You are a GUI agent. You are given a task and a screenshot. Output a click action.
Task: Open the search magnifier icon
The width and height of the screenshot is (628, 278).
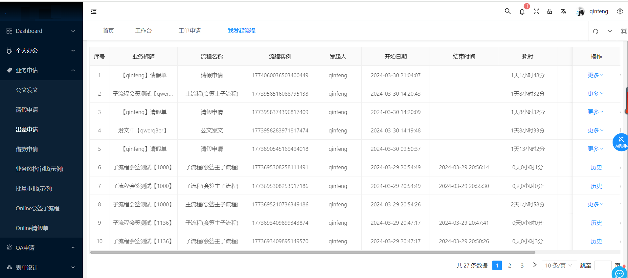(x=507, y=11)
